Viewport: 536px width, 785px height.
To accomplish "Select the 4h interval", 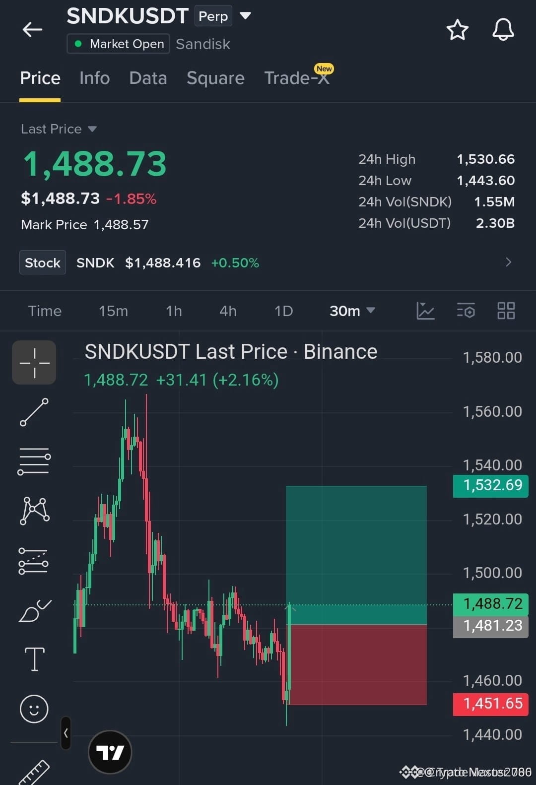I will (x=228, y=311).
